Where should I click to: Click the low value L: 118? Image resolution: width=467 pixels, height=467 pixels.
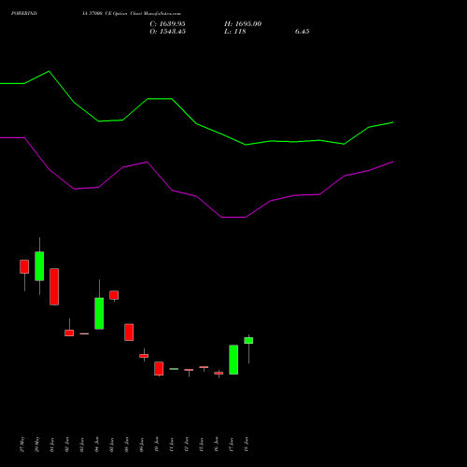235,32
